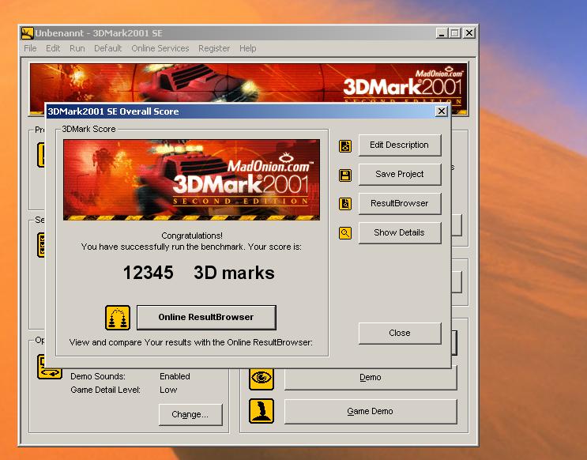This screenshot has width=587, height=460.
Task: Click the Save Project floppy disk icon
Action: pyautogui.click(x=345, y=175)
